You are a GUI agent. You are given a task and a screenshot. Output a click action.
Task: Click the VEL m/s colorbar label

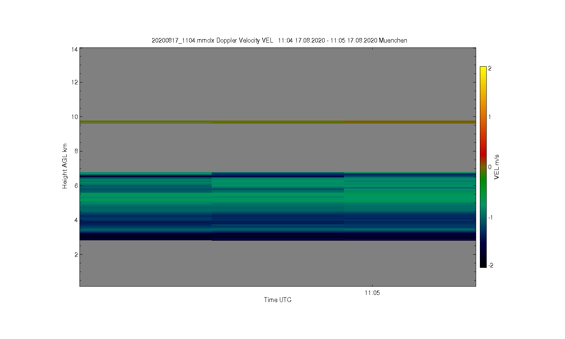[497, 167]
